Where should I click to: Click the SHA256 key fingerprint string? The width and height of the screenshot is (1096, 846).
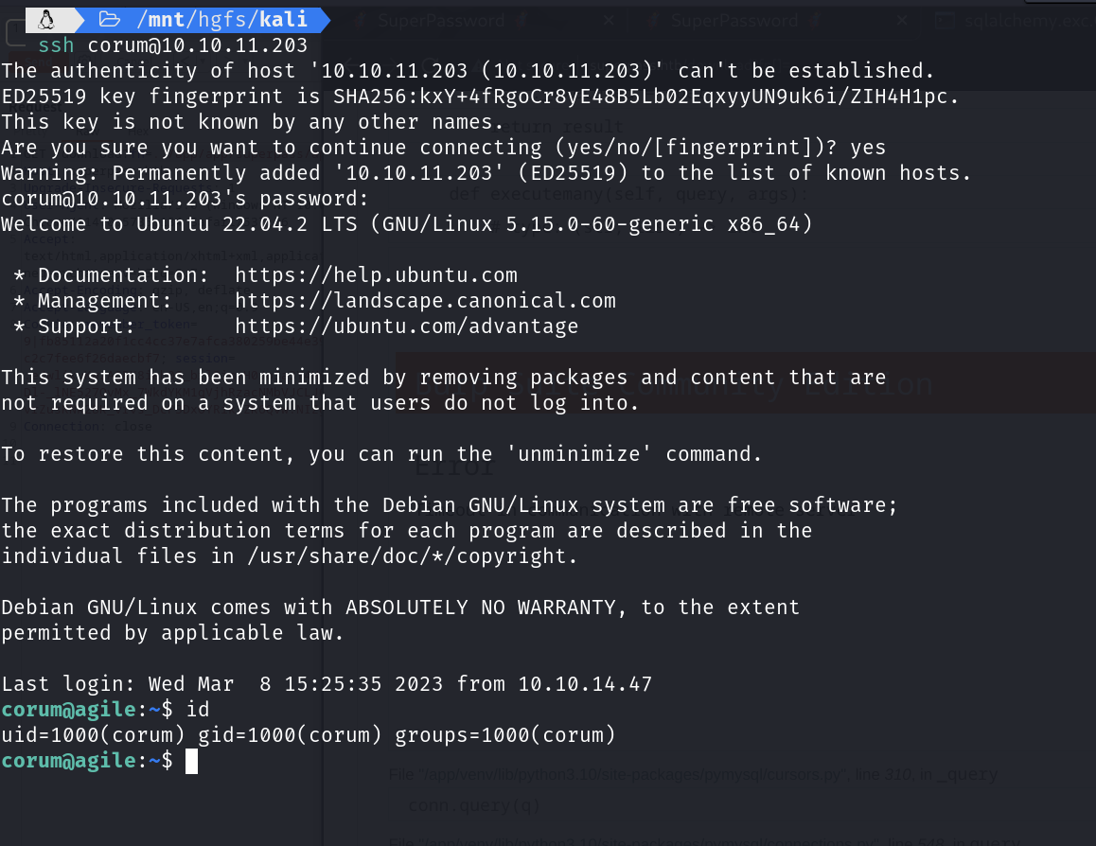click(x=645, y=97)
